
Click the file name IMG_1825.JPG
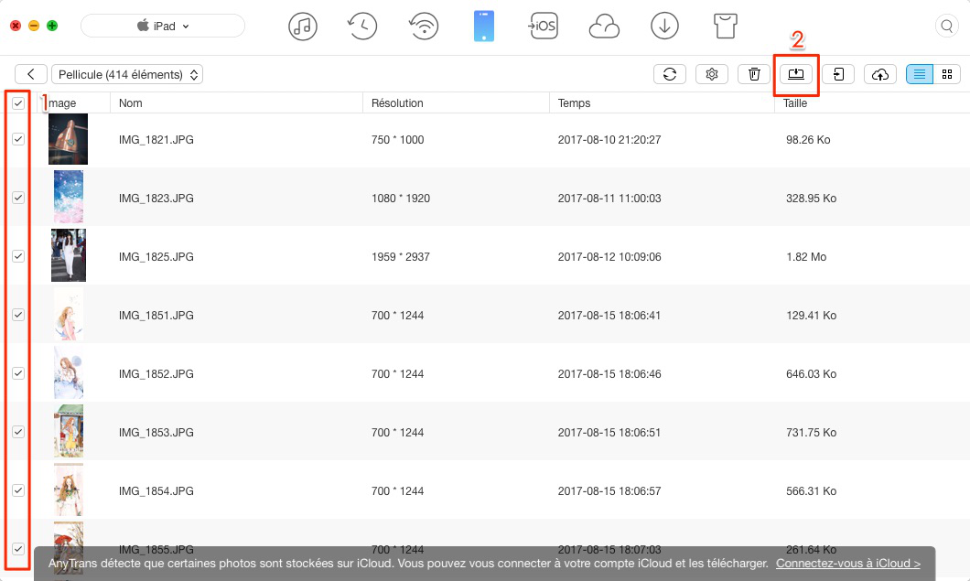[x=156, y=257]
